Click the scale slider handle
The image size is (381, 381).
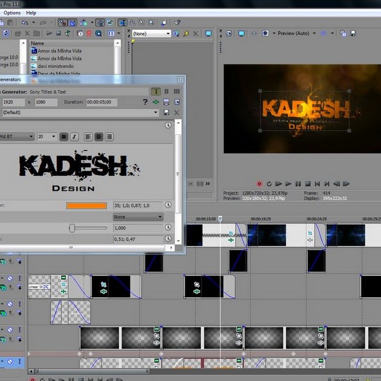[x=72, y=228]
